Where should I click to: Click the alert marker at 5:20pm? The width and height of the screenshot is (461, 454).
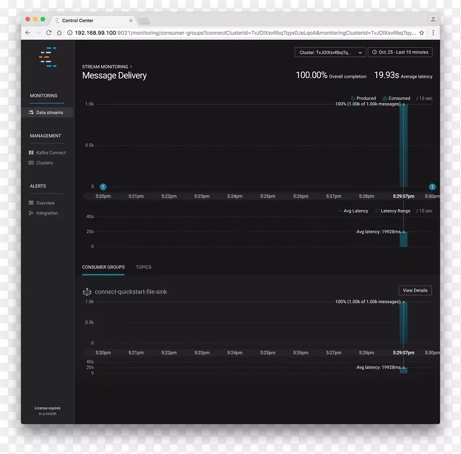coord(103,187)
